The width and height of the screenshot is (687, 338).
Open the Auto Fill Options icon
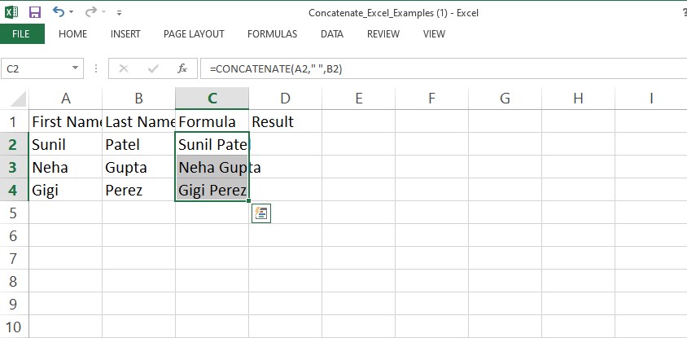point(260,213)
